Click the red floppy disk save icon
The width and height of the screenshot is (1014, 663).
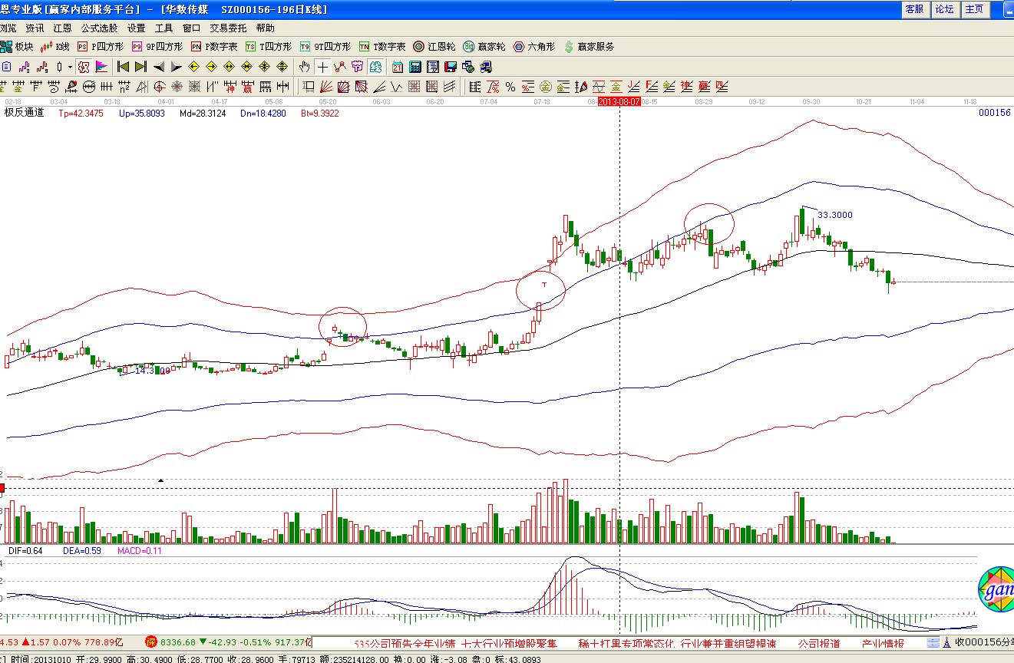pos(451,67)
